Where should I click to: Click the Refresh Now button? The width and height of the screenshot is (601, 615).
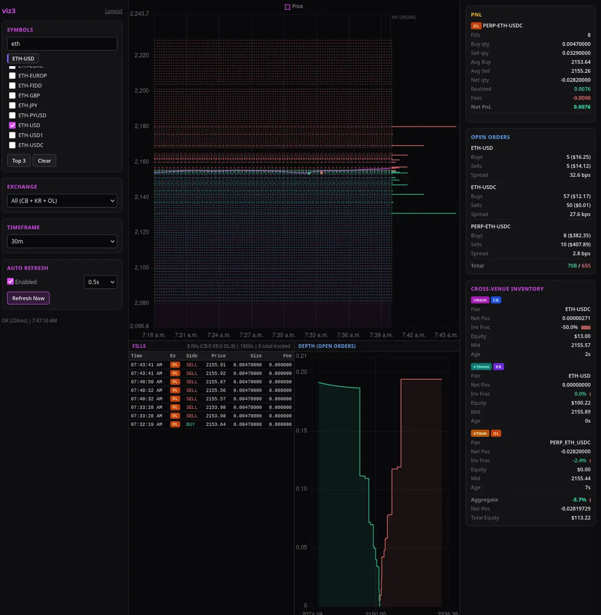(x=28, y=298)
